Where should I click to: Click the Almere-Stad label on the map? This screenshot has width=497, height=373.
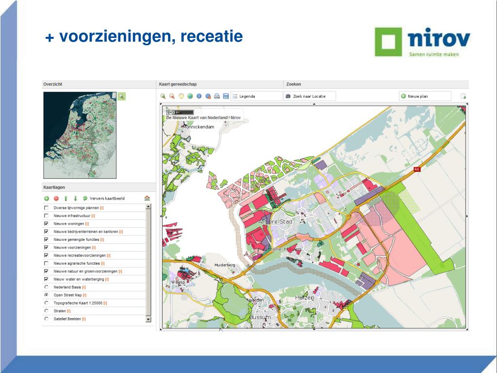pyautogui.click(x=276, y=221)
